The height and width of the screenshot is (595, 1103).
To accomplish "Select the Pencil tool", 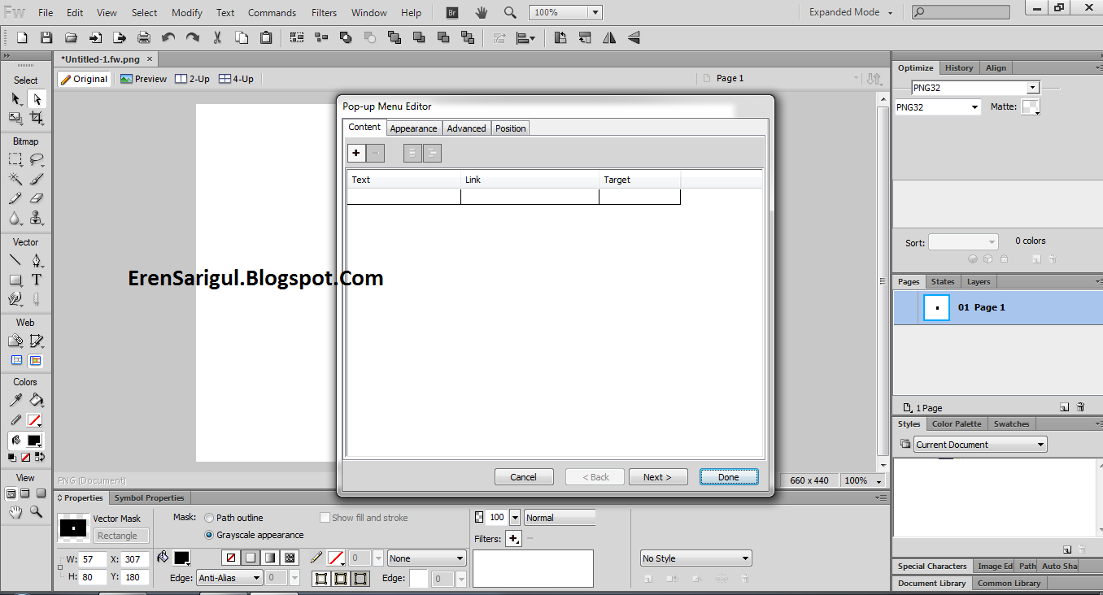I will click(x=15, y=198).
